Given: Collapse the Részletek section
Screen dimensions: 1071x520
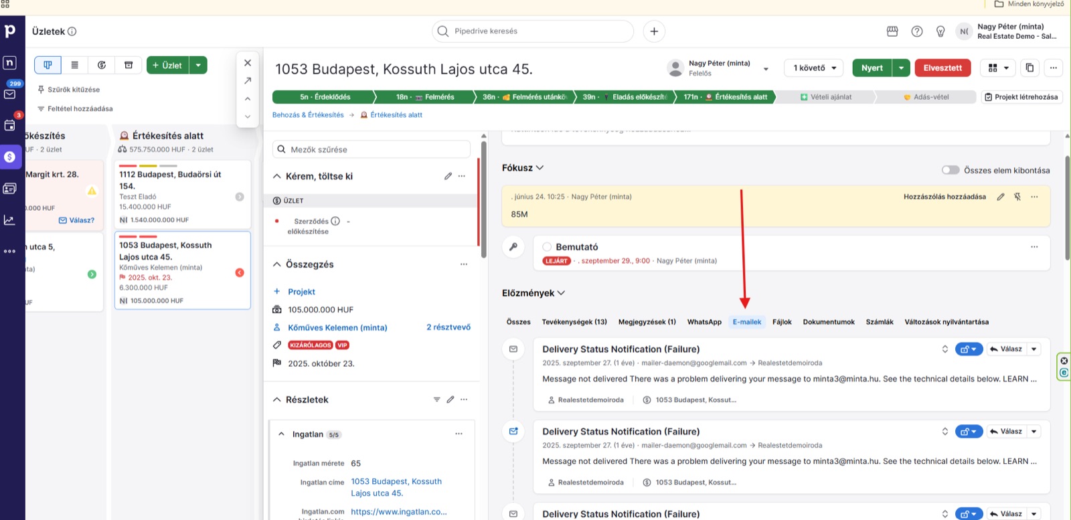Looking at the screenshot, I should click(277, 400).
